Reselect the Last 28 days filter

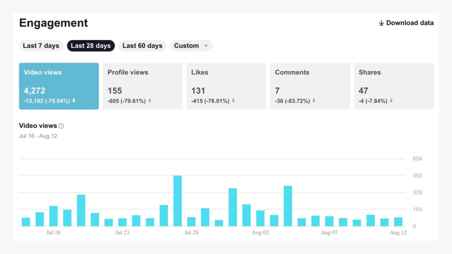coord(91,46)
